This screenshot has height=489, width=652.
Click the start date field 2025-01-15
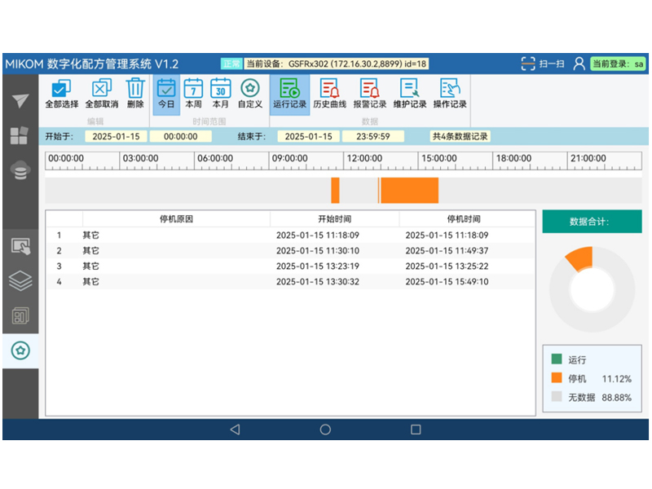coord(115,137)
